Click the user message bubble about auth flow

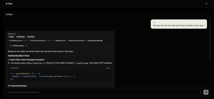tap(179, 24)
